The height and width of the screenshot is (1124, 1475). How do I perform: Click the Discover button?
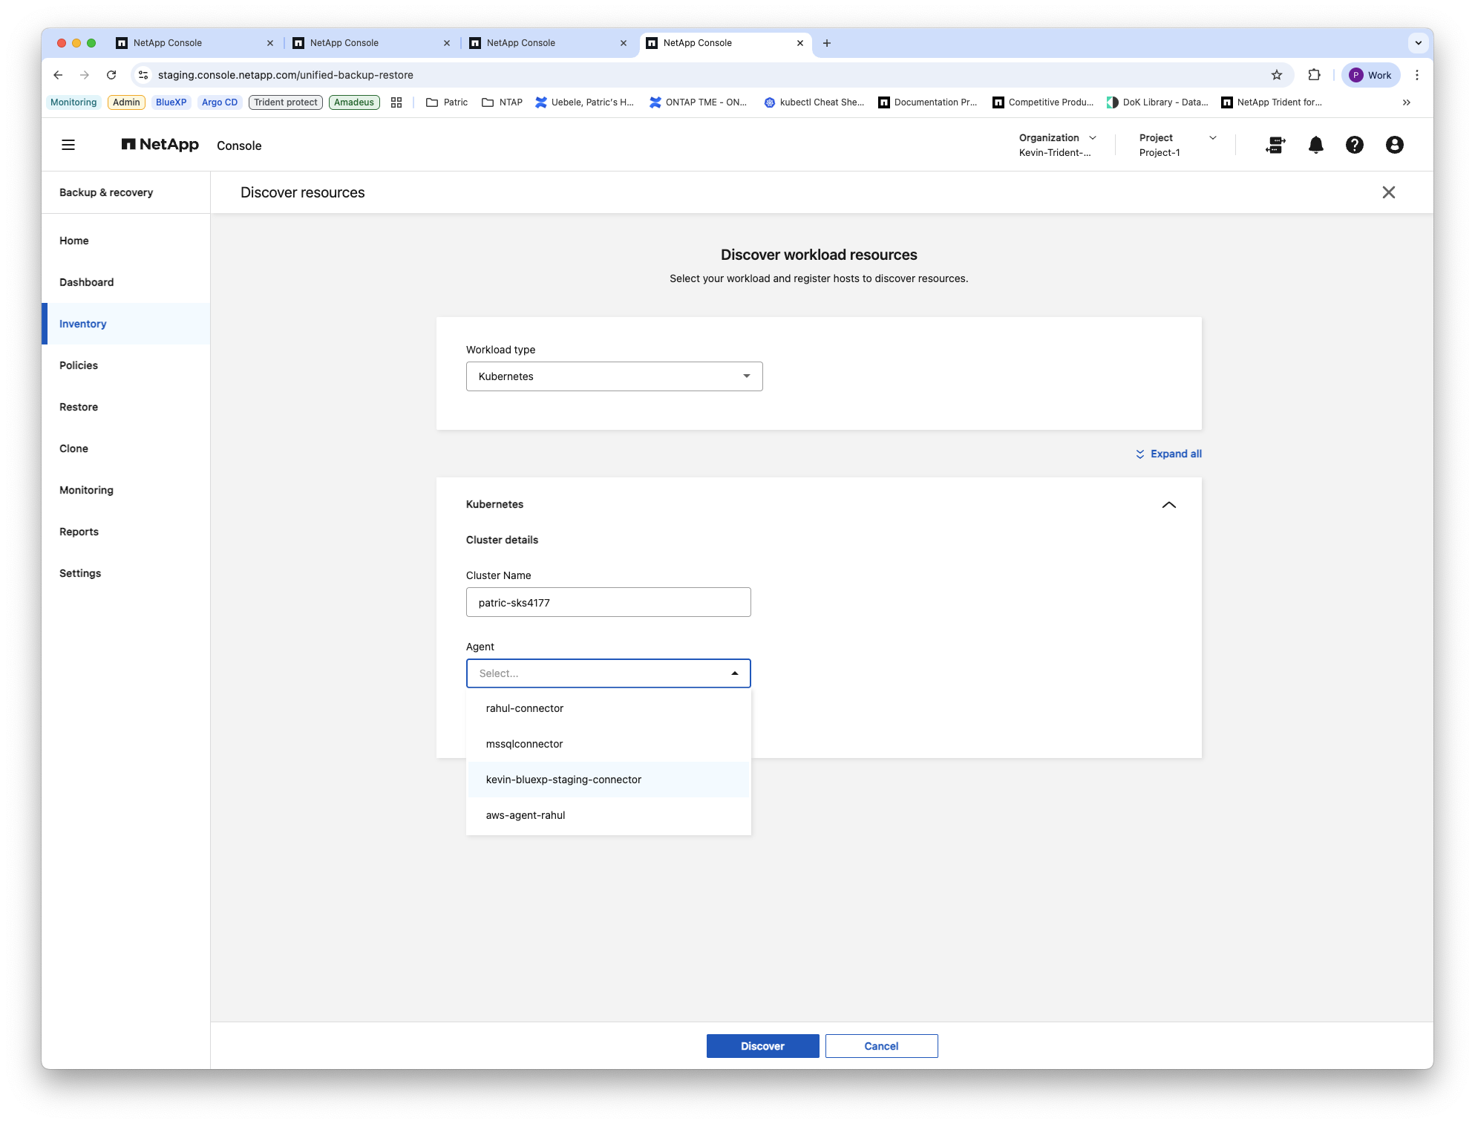[762, 1046]
